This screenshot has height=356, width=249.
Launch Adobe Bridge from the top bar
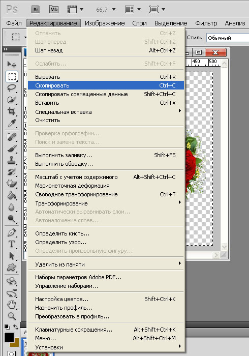[x=36, y=10]
